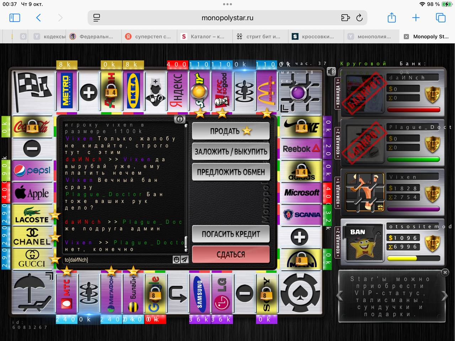Click Plague_Doct player card name
The width and height of the screenshot is (455, 341).
[x=419, y=127]
